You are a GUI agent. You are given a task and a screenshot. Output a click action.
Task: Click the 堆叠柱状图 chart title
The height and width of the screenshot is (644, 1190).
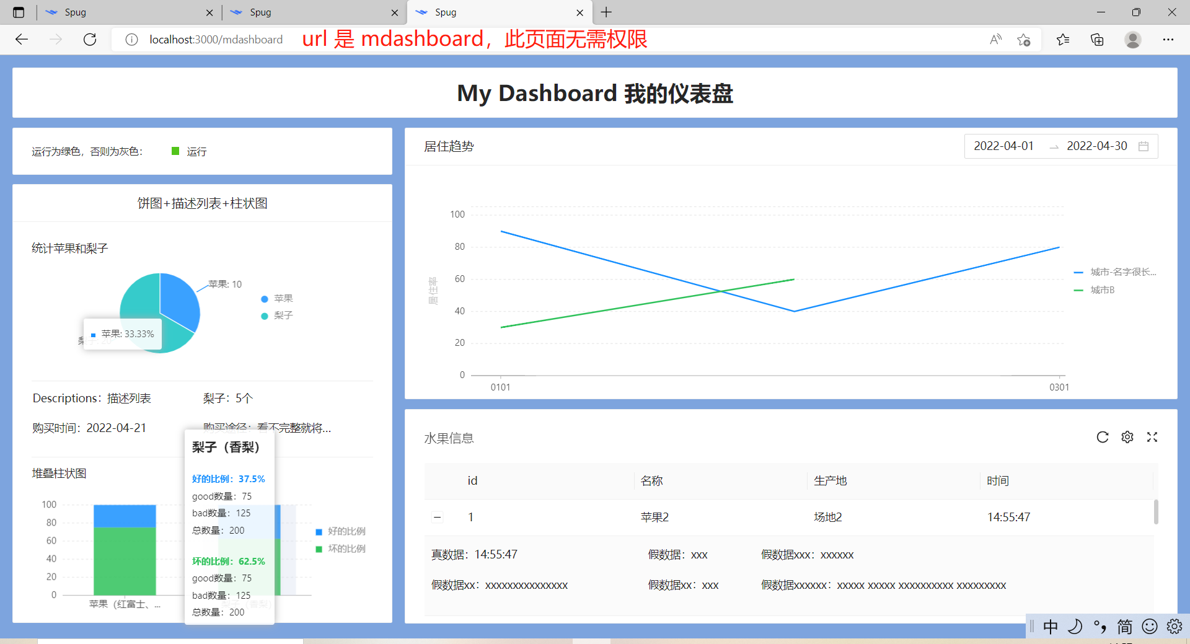tap(59, 474)
